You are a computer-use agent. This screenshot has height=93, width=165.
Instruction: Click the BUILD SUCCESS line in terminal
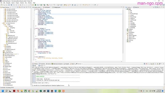(40, 76)
